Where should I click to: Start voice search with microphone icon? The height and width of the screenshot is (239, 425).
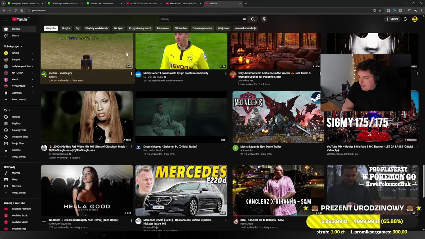coord(264,19)
